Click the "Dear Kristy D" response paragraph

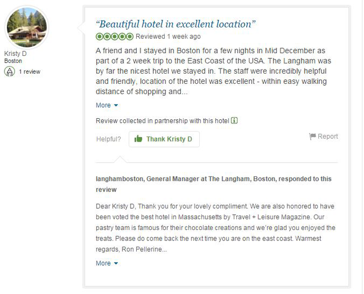coord(215,228)
